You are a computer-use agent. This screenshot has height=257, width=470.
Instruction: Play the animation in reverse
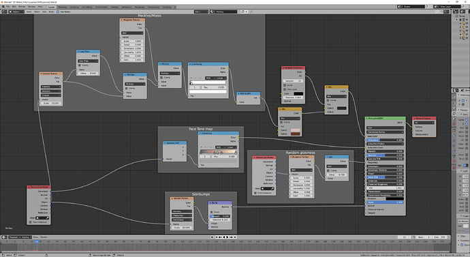click(x=223, y=237)
